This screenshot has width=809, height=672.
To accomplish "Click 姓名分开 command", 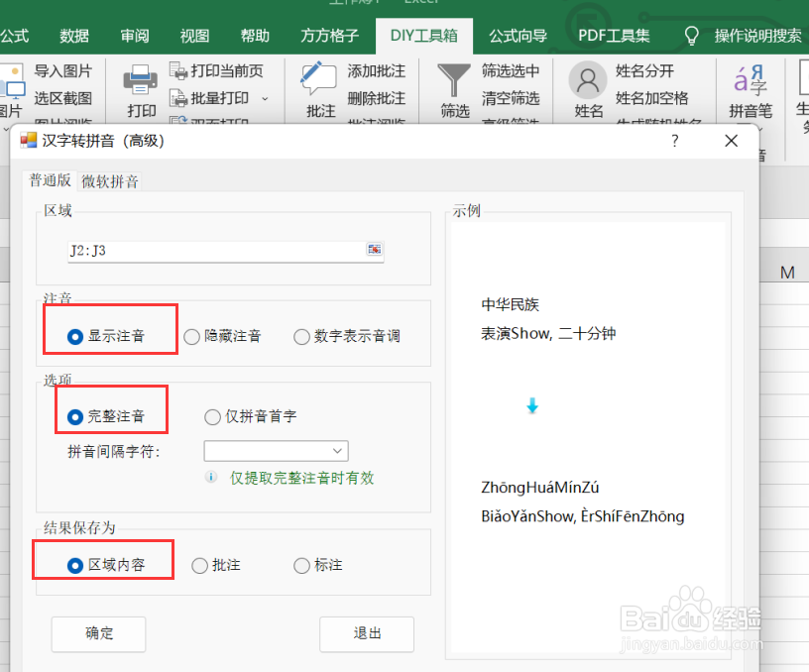I will click(x=645, y=70).
